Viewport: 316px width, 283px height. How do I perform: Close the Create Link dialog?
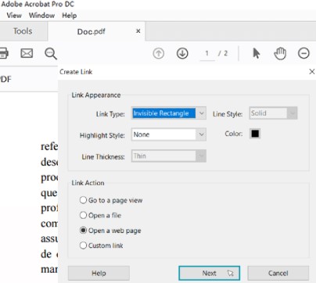pos(312,71)
